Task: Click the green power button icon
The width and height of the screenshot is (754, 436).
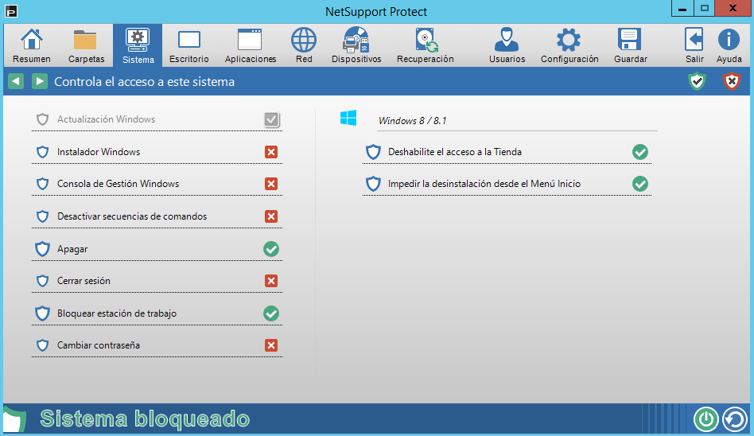Action: pyautogui.click(x=706, y=419)
